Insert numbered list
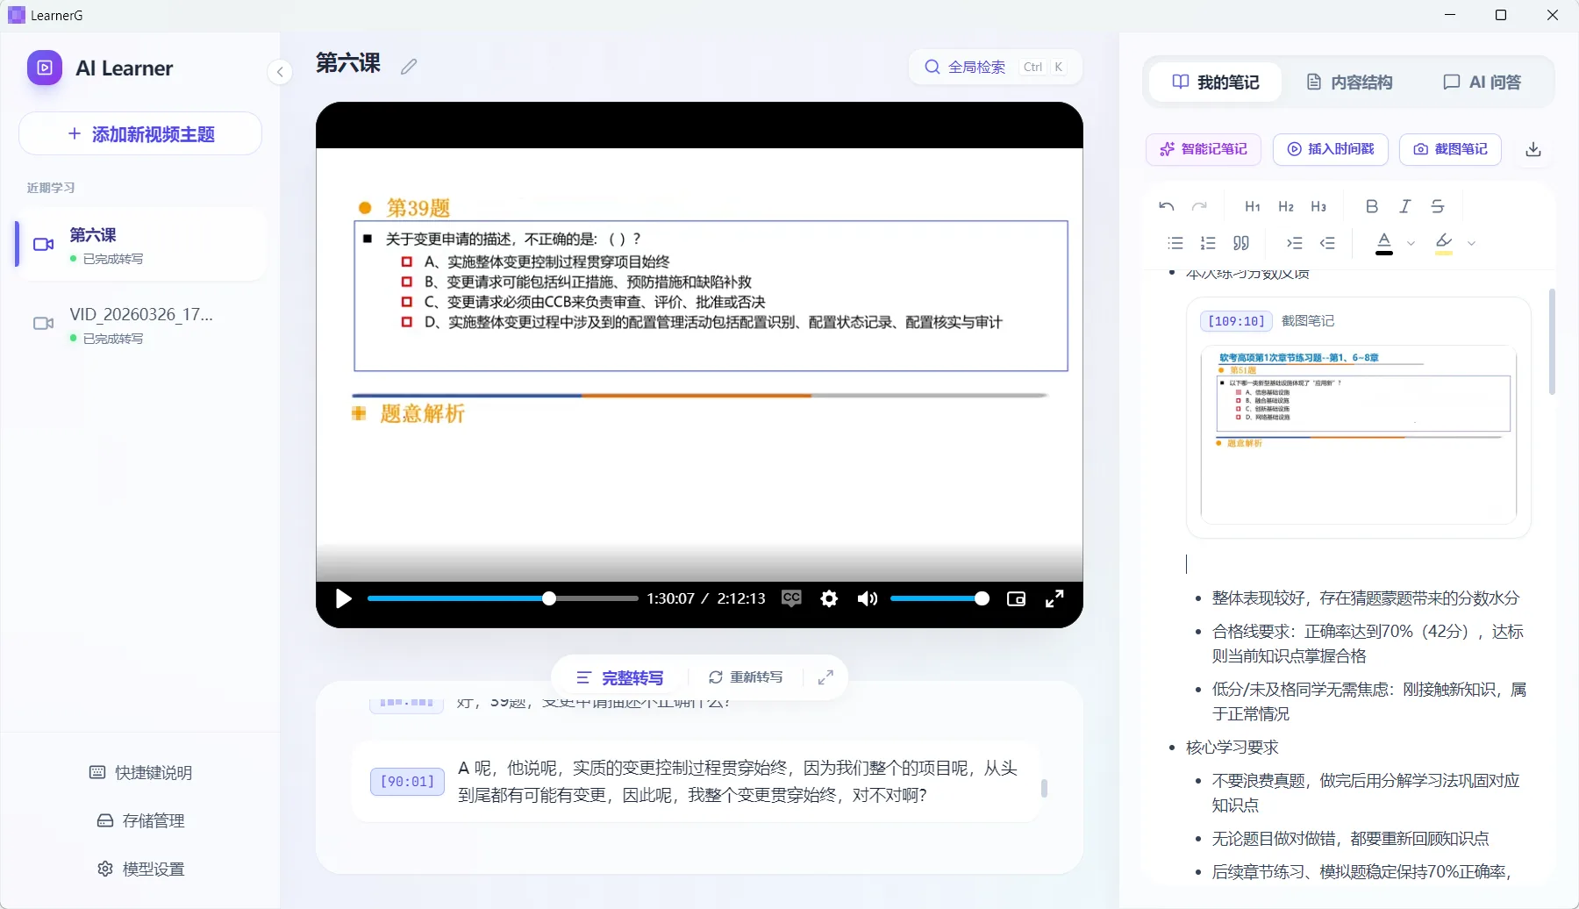The width and height of the screenshot is (1579, 909). [x=1208, y=243]
